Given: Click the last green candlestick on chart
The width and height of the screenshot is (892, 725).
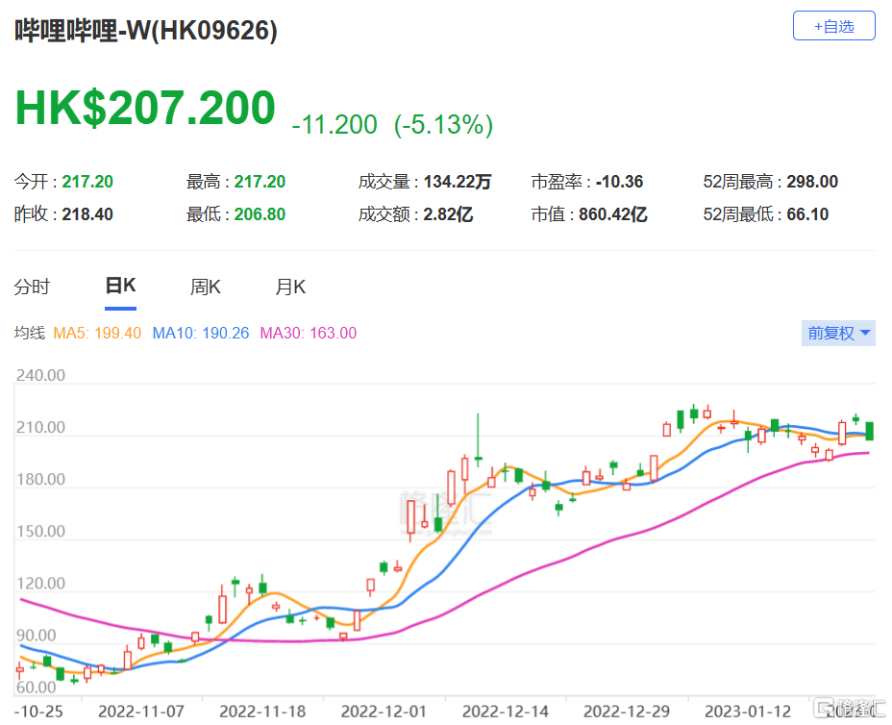Looking at the screenshot, I should click(x=869, y=431).
